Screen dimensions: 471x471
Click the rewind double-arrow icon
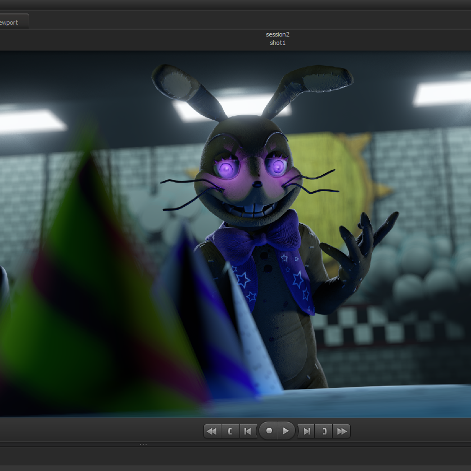(x=211, y=431)
